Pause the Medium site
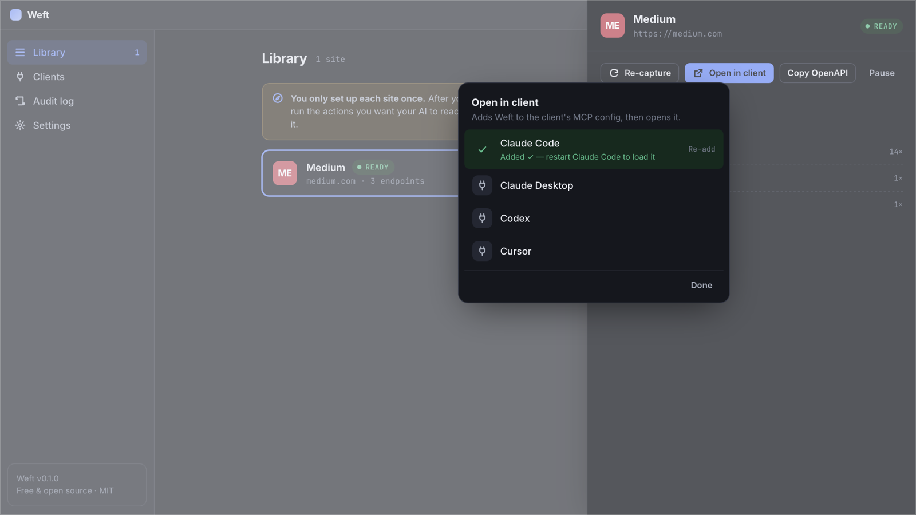Viewport: 916px width, 515px height. pos(882,73)
